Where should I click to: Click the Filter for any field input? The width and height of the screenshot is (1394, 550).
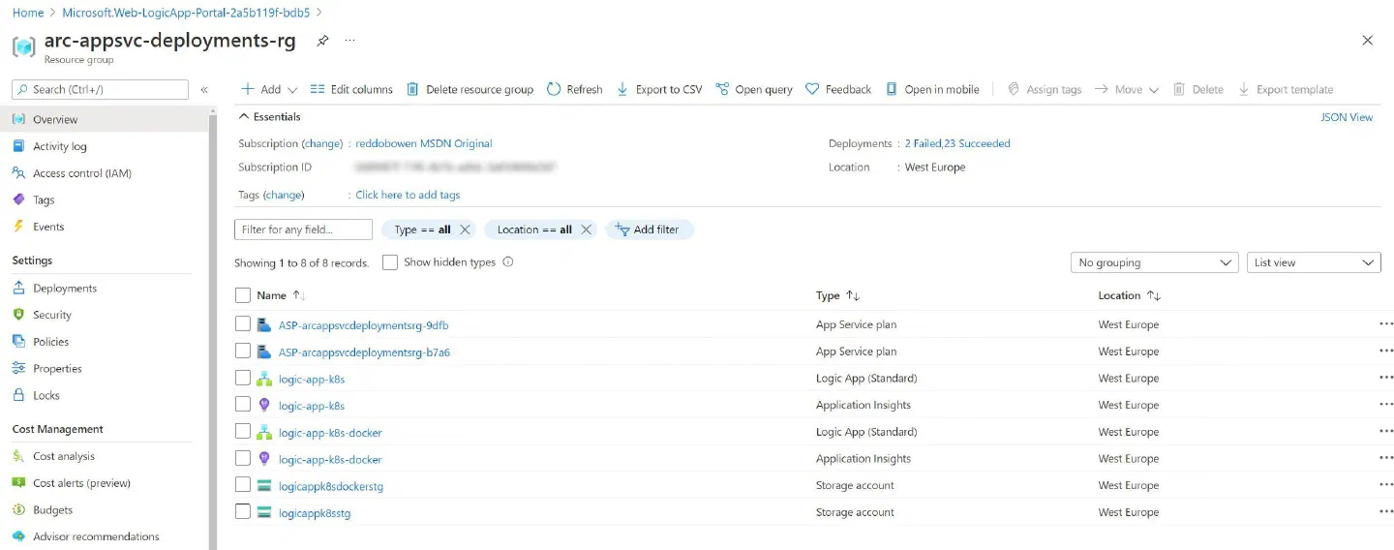pos(303,229)
